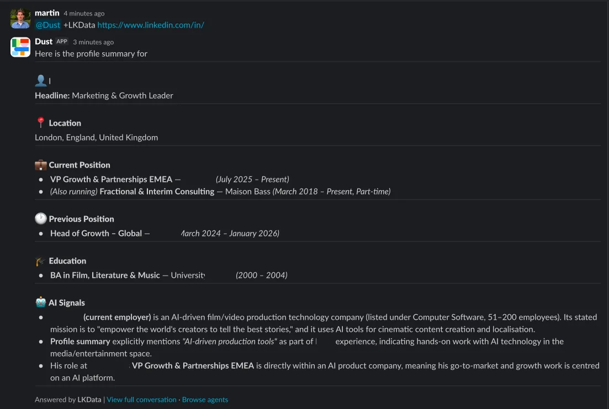This screenshot has height=409, width=609.
Task: Click the briefcase Current Position emoji
Action: point(41,165)
